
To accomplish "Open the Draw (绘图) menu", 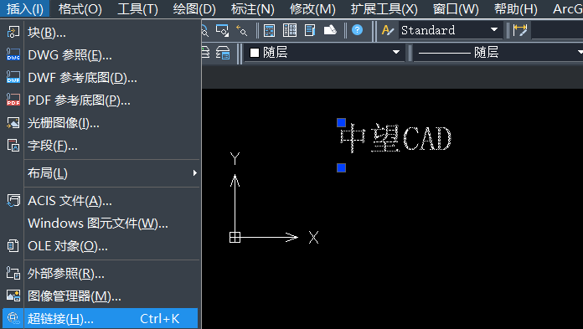I will click(x=194, y=8).
